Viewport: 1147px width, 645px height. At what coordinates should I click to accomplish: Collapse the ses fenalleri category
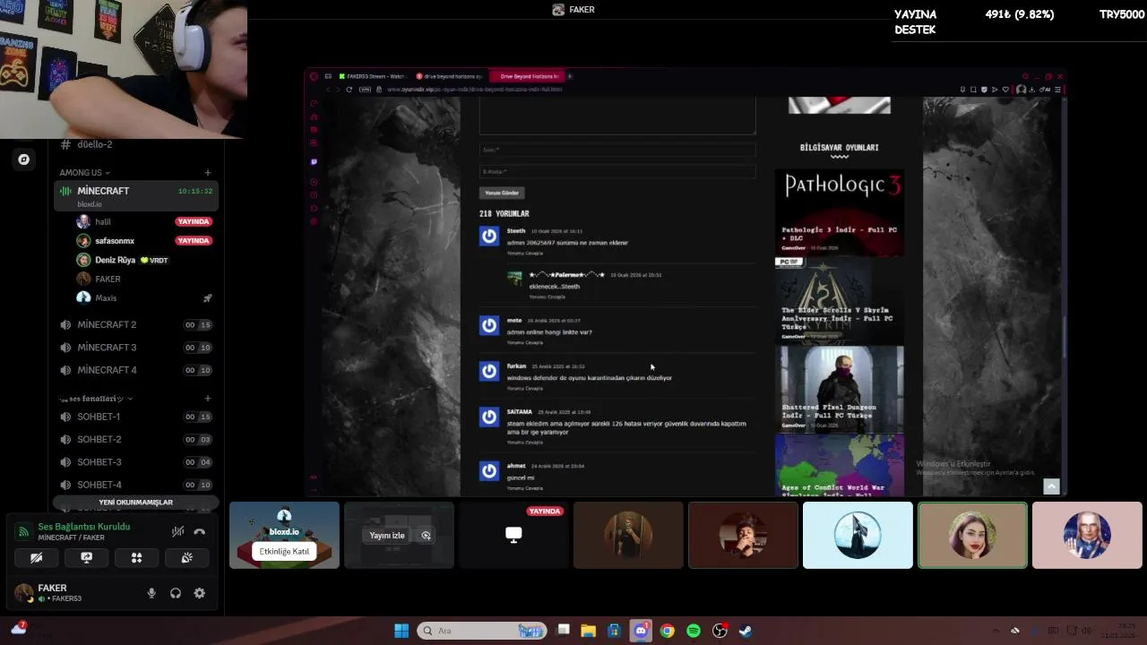coord(95,398)
